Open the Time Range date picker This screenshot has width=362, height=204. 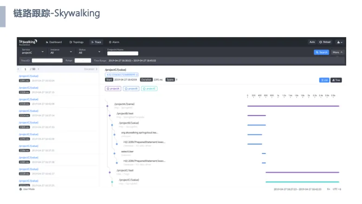click(132, 60)
